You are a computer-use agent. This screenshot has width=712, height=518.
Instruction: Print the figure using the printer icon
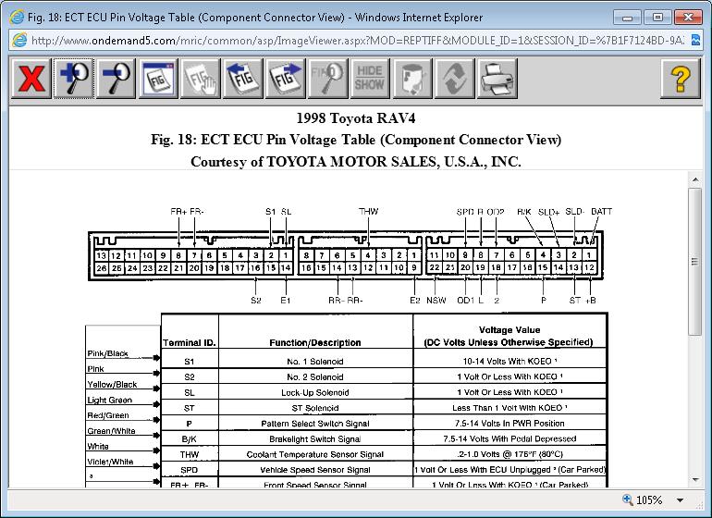(497, 78)
